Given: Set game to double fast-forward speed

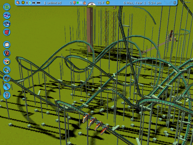Looking at the screenshot, I should pos(34,3).
